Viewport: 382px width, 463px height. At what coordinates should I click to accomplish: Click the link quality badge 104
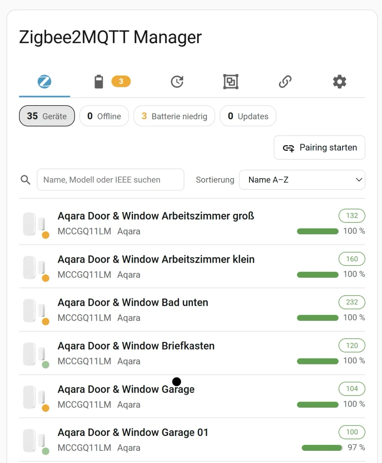[x=352, y=388]
